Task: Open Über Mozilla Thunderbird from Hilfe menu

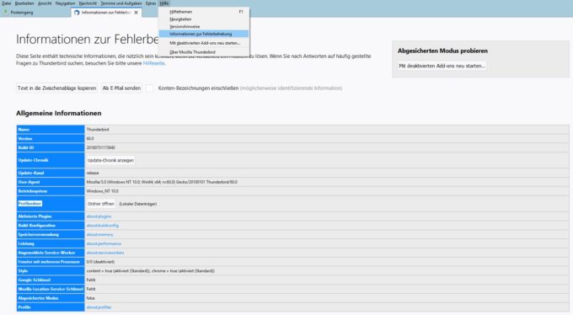Action: coord(204,52)
